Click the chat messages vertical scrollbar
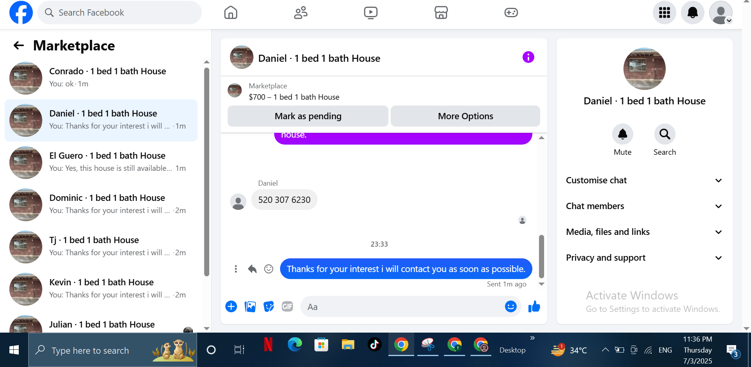 541,256
